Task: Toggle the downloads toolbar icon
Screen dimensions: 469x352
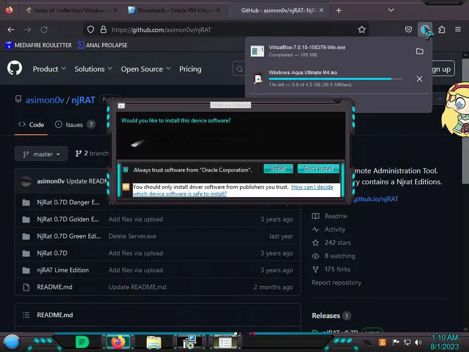Action: pos(425,29)
